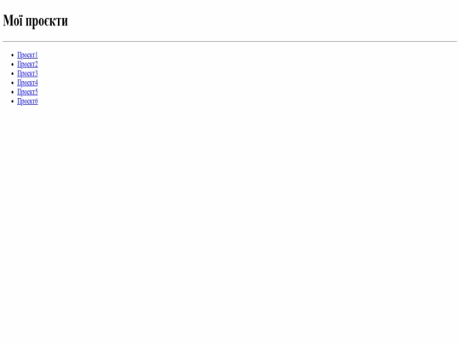Open the Проєкт1 link
This screenshot has height=345, width=460.
[x=27, y=55]
